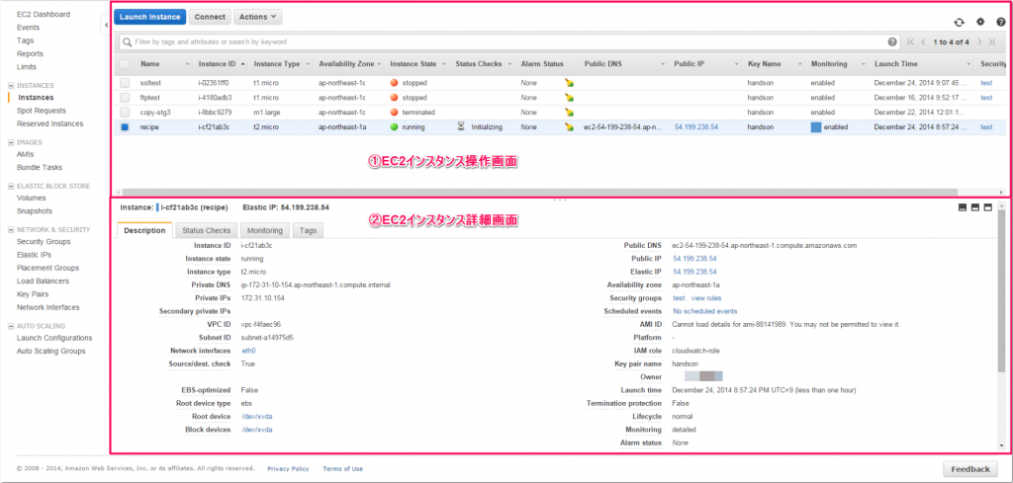The image size is (1013, 483).
Task: Click the red terminated state indicator of copy-stg3
Action: [394, 113]
